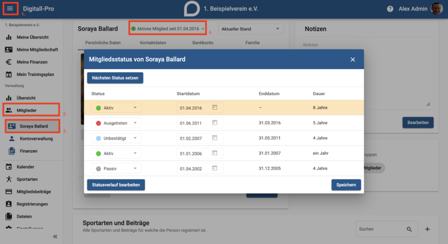The width and height of the screenshot is (448, 244).
Task: Click the Nächsten Status setzen button
Action: [115, 78]
